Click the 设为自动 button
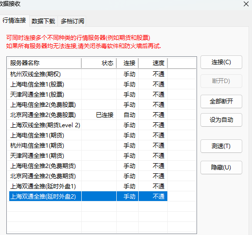252x235 pixels. [x=221, y=120]
